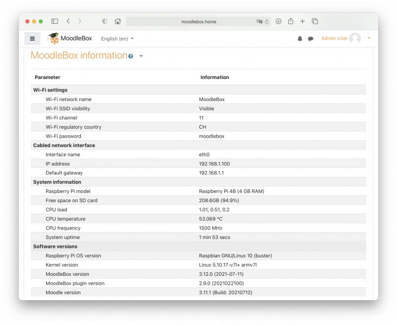The height and width of the screenshot is (325, 397).
Task: Toggle Safari sidebar icon
Action: pyautogui.click(x=55, y=21)
